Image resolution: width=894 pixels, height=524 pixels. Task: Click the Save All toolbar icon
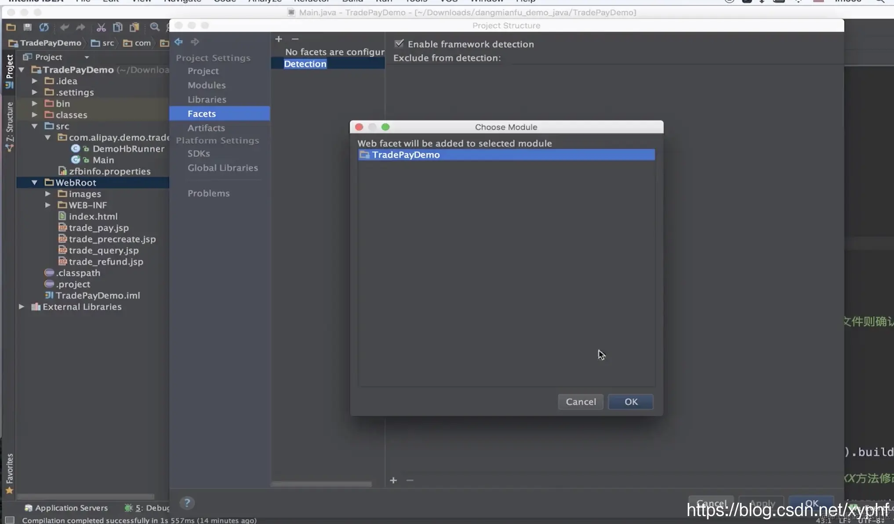pos(27,27)
